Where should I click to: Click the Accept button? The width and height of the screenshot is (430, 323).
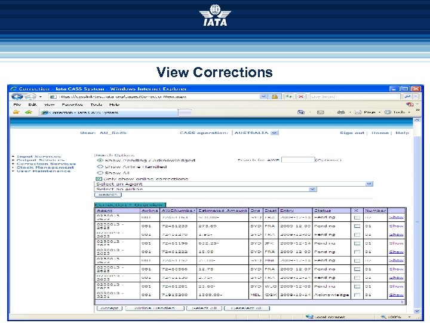109,308
